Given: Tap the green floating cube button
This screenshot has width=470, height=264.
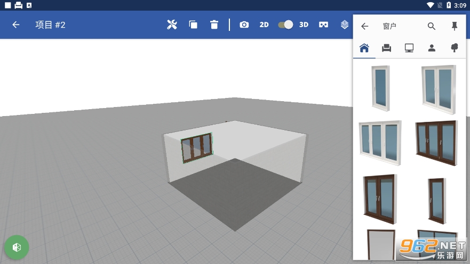Looking at the screenshot, I should coord(17,247).
